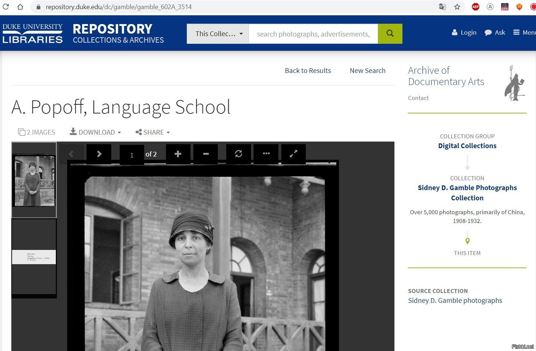Expand the SHARE dropdown

pos(153,132)
